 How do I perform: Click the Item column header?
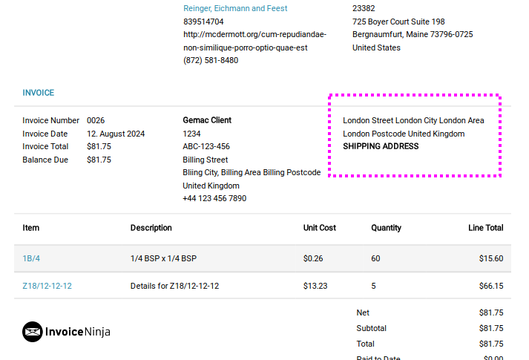tap(30, 228)
